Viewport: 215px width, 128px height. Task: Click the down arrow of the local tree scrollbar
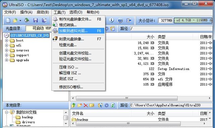pyautogui.click(x=66, y=124)
